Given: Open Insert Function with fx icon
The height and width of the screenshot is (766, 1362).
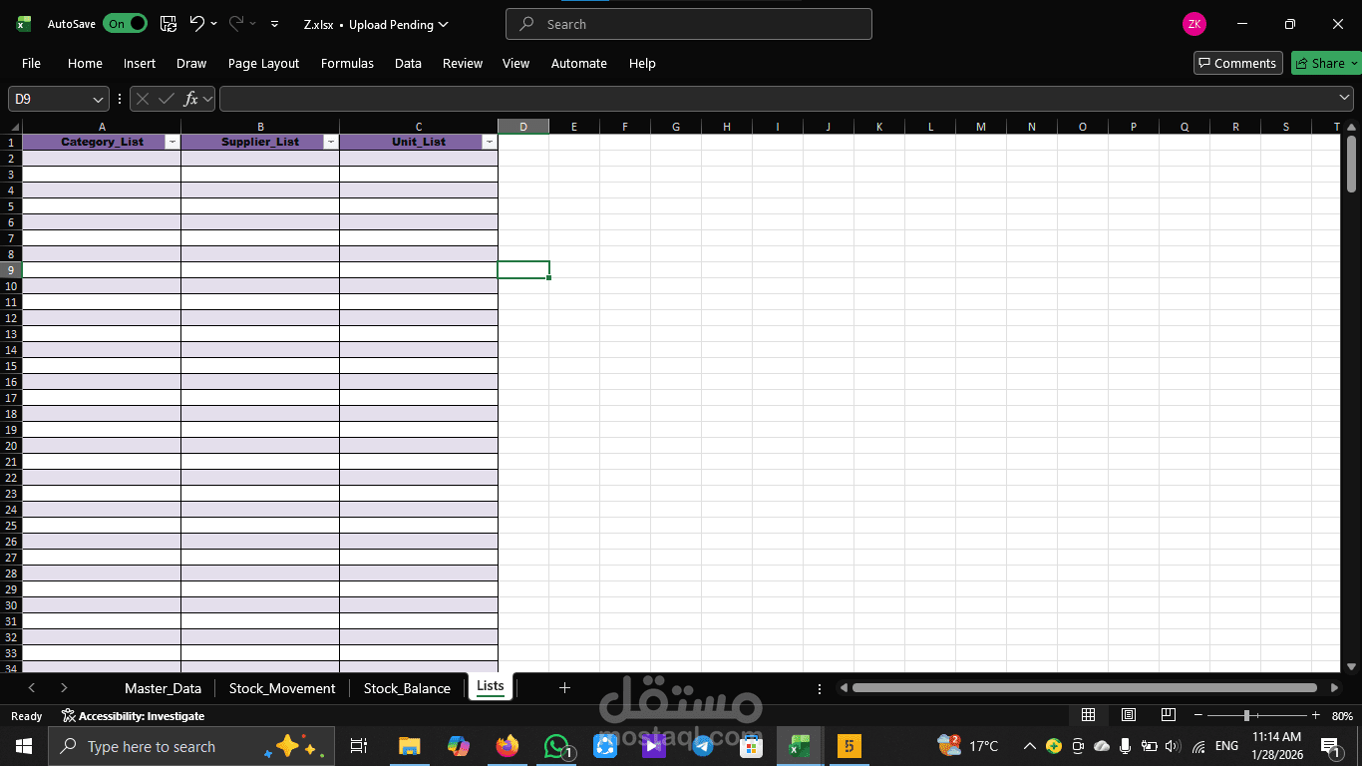Looking at the screenshot, I should pyautogui.click(x=191, y=99).
